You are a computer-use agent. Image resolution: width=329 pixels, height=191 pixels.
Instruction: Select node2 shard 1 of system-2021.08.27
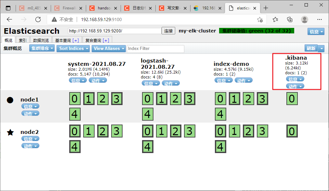(89, 131)
